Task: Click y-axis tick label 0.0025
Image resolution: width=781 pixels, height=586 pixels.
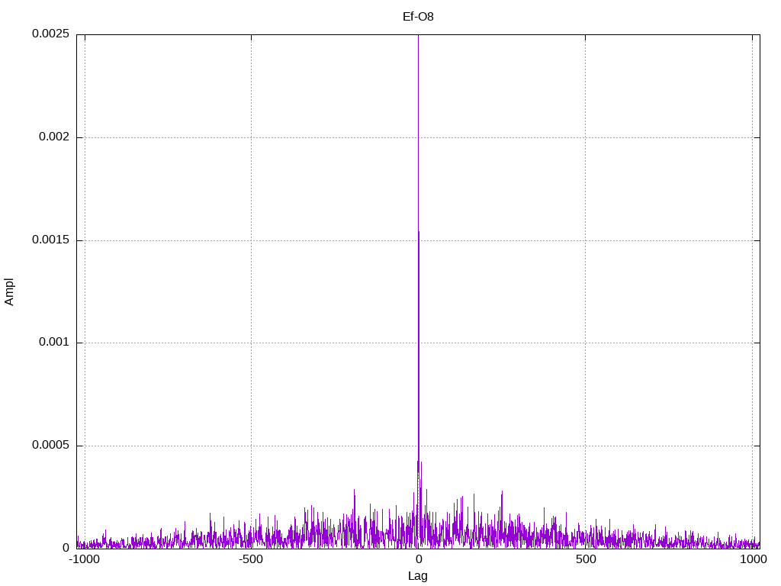Action: (x=51, y=34)
